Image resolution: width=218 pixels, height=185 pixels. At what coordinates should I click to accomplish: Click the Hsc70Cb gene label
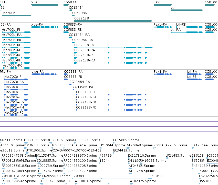[8, 13]
